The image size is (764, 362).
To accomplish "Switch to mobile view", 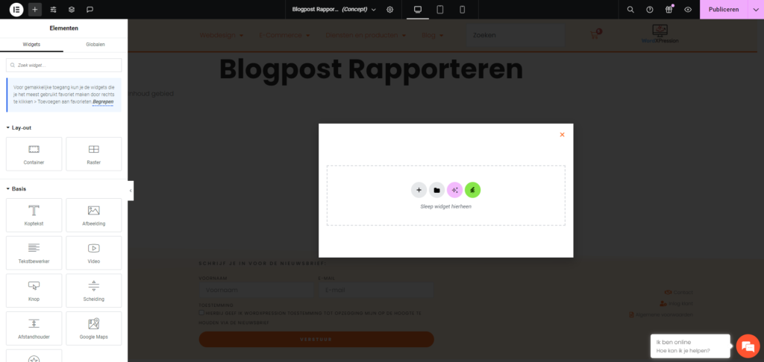I will coord(463,9).
